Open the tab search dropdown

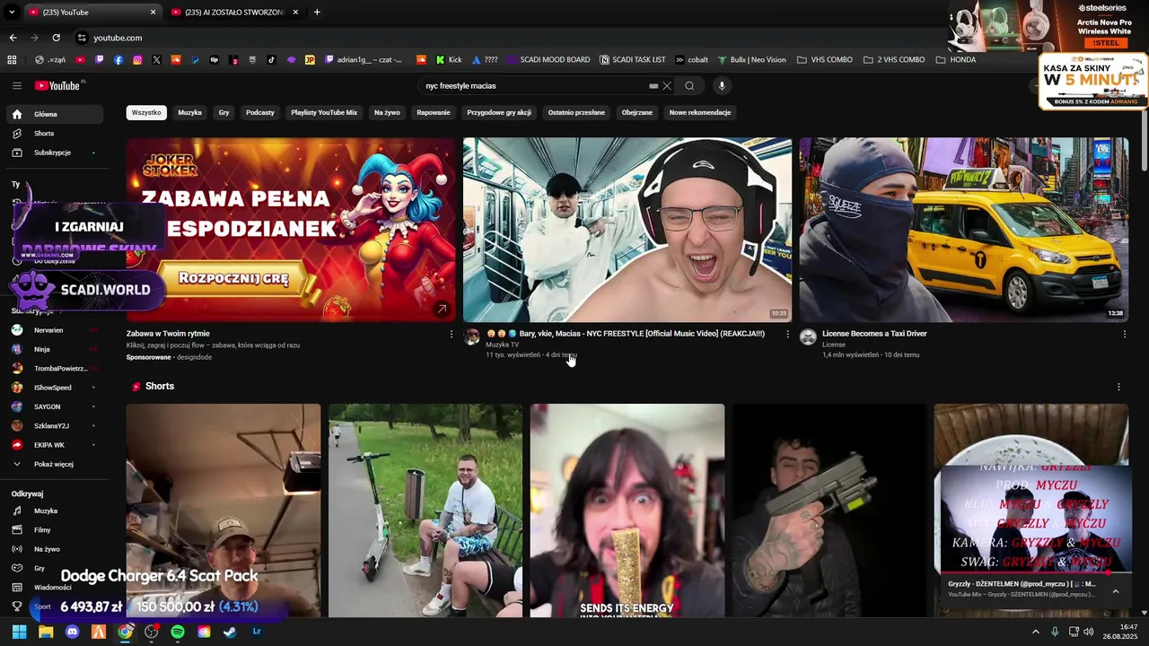pyautogui.click(x=12, y=12)
